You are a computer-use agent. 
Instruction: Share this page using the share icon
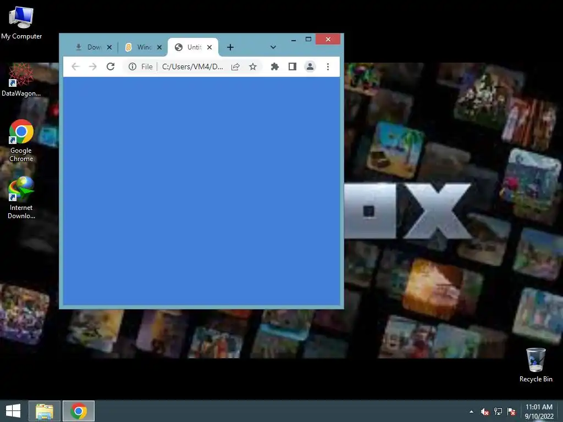pyautogui.click(x=235, y=66)
